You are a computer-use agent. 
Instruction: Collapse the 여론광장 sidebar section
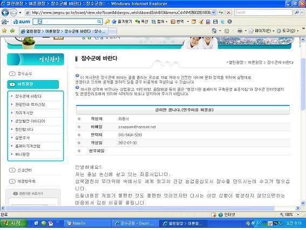pos(33,84)
